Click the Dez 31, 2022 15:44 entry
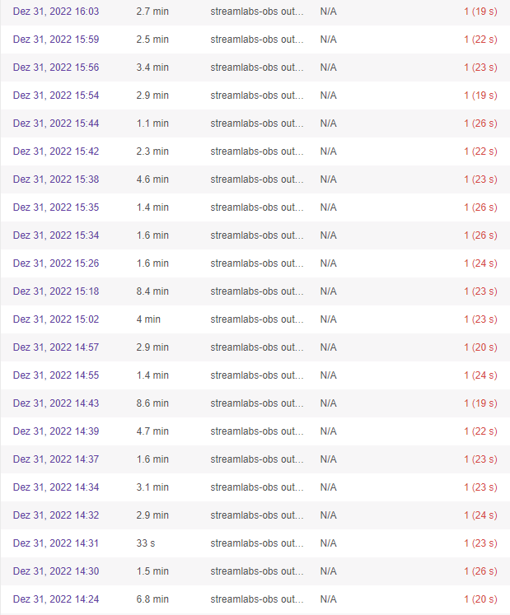This screenshot has width=510, height=615. (56, 123)
